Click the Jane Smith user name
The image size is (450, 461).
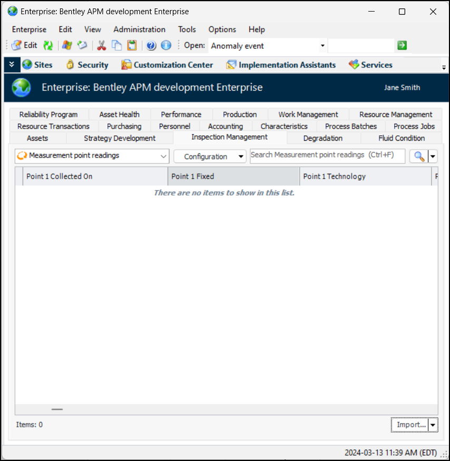pyautogui.click(x=402, y=87)
